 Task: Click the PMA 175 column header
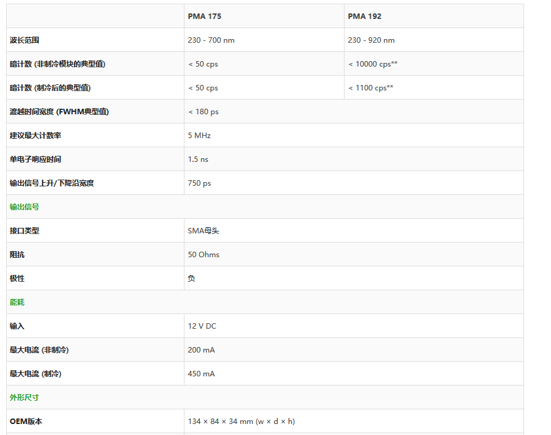pos(205,16)
